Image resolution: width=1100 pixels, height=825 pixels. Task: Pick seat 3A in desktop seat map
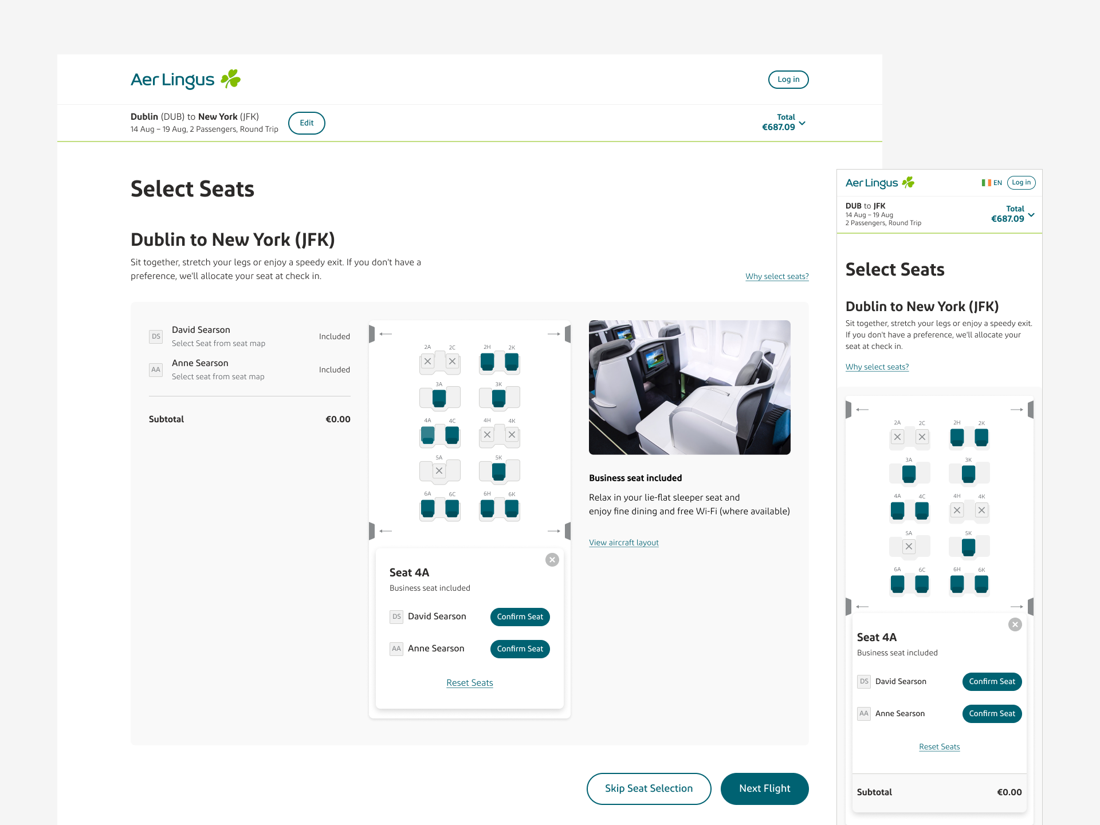pos(439,398)
